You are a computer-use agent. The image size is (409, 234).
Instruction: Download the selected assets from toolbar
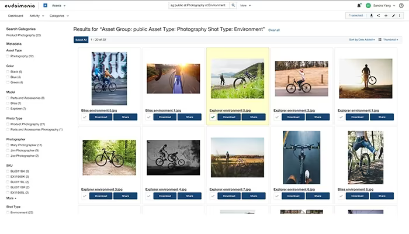coord(372,16)
